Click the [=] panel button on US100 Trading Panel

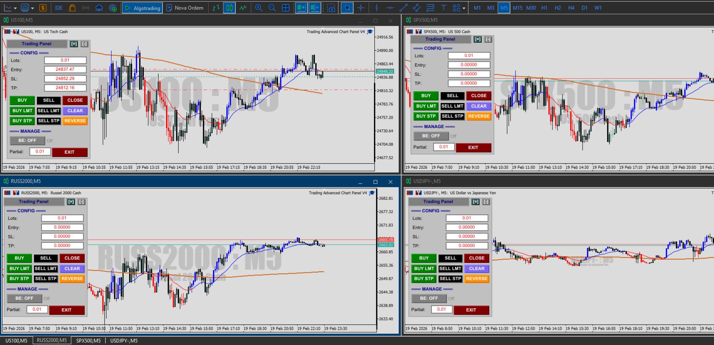[x=74, y=44]
